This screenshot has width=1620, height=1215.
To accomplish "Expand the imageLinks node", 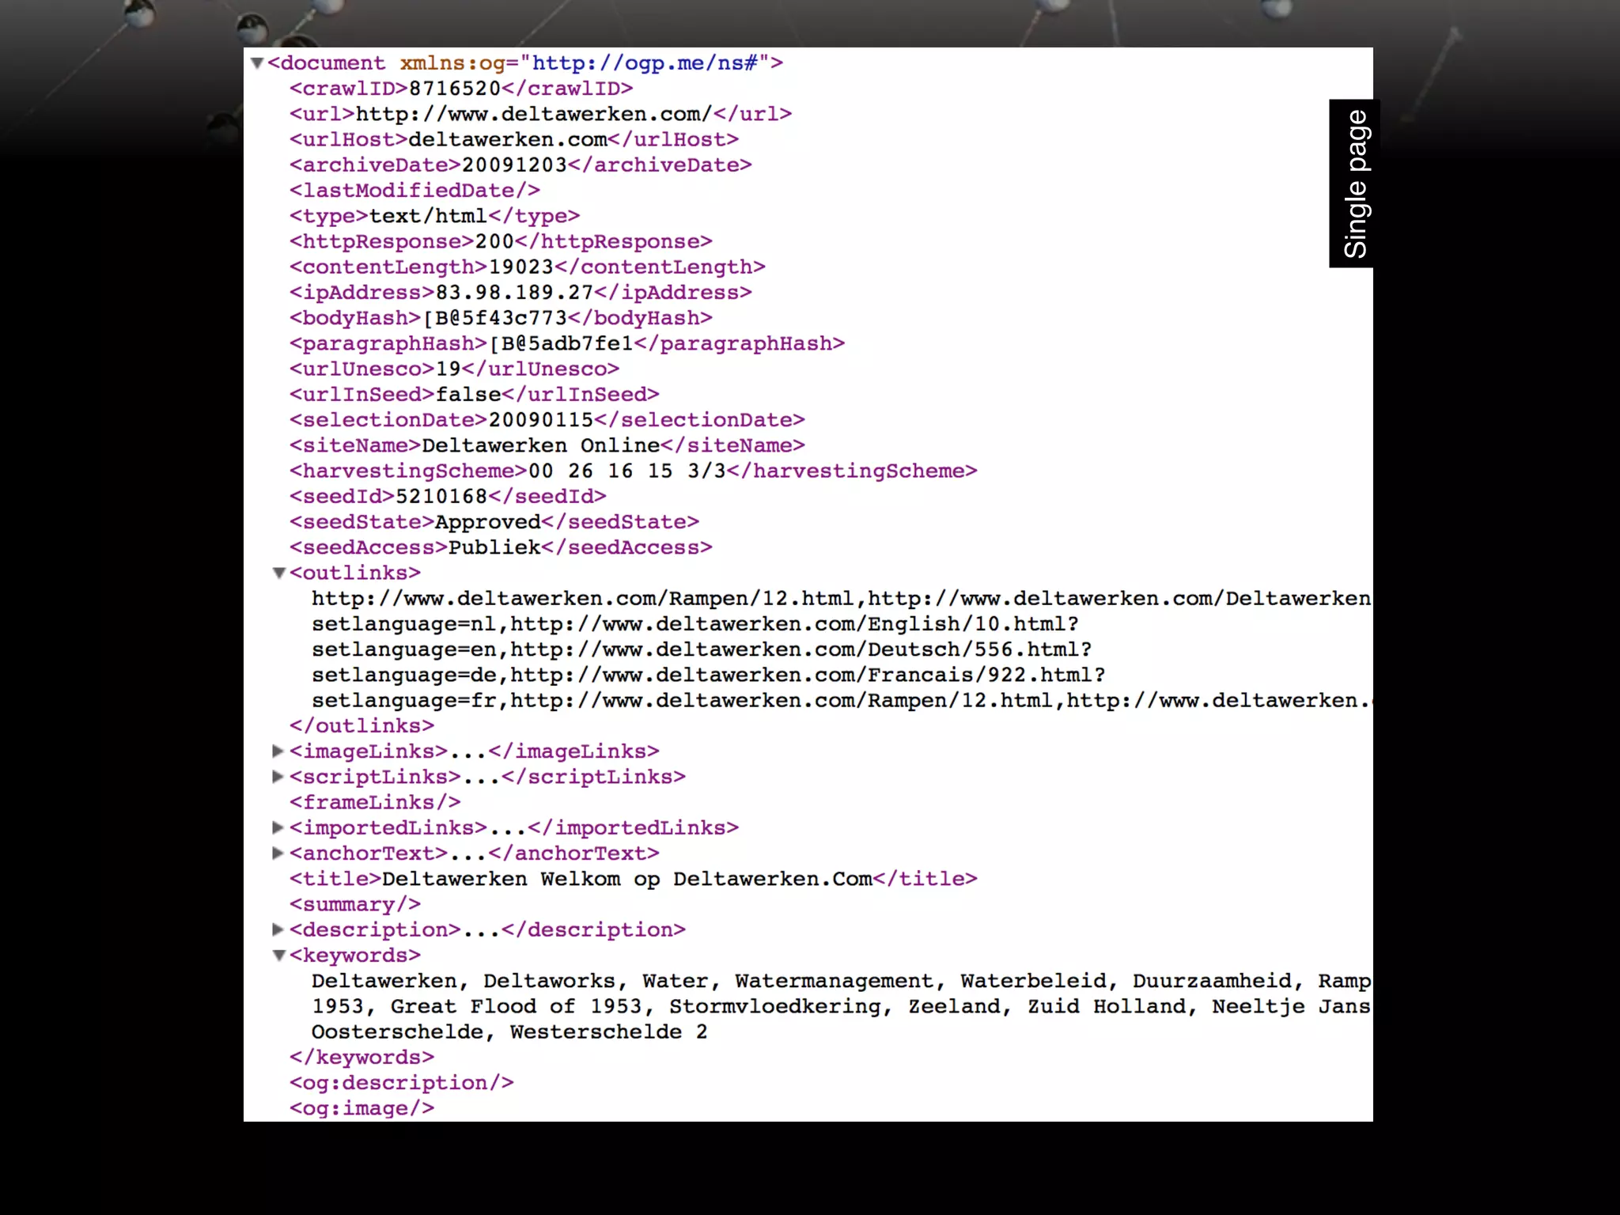I will 278,751.
